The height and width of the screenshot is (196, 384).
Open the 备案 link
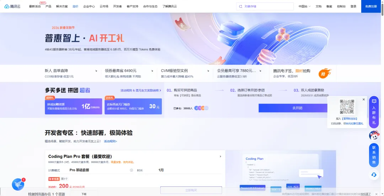click(329, 6)
